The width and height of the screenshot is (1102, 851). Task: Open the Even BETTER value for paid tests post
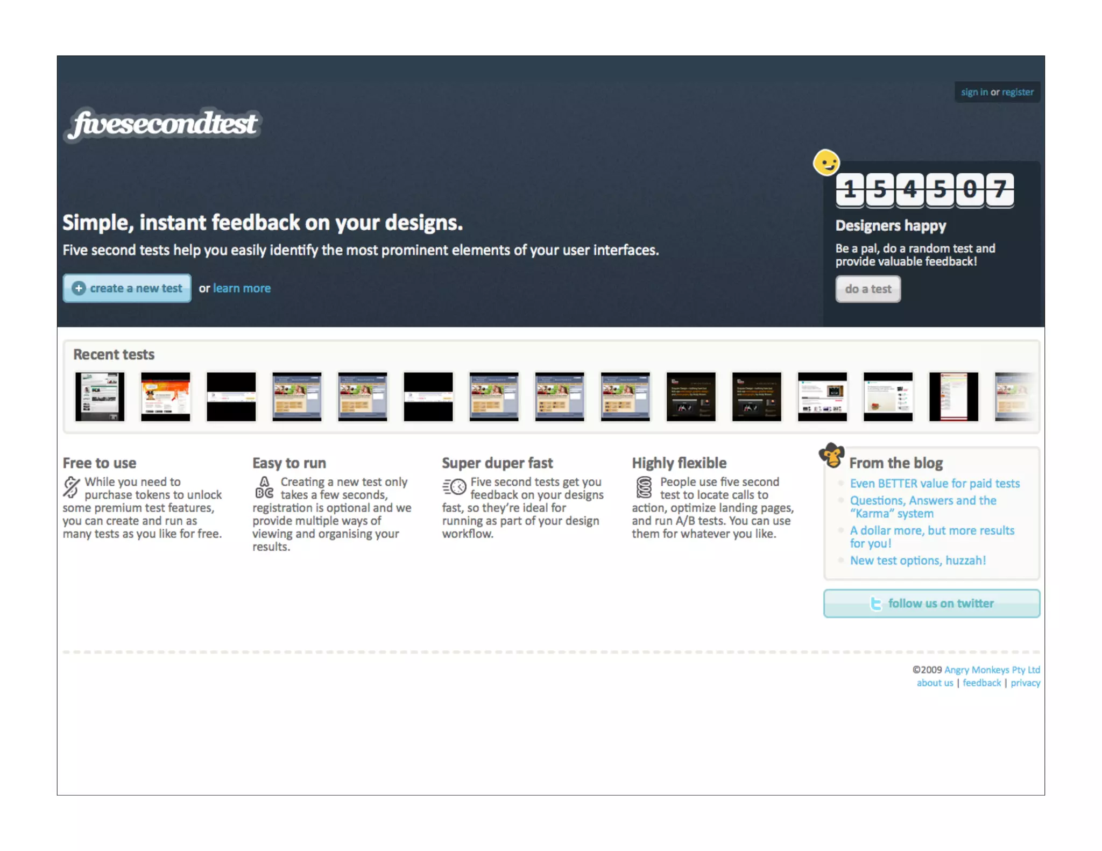point(935,484)
